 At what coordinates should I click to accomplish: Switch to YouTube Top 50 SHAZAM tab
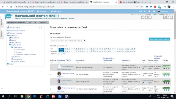pyautogui.click(x=131, y=2)
